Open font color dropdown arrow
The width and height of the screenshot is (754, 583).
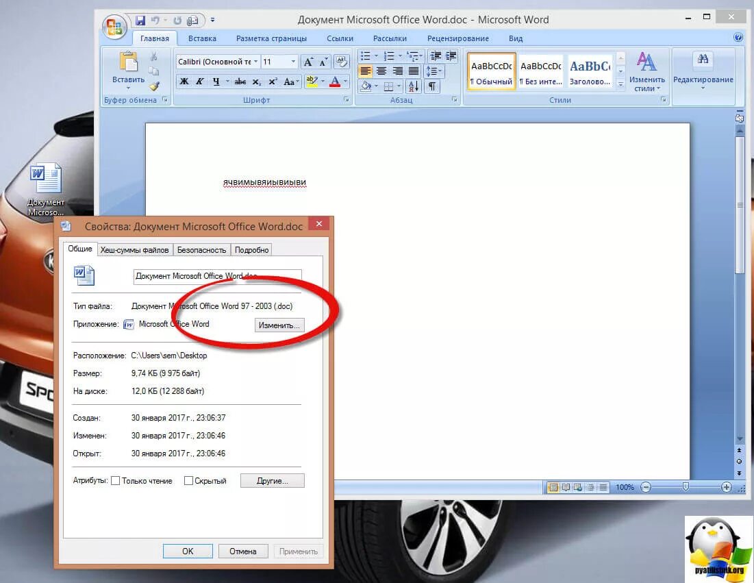pos(345,82)
